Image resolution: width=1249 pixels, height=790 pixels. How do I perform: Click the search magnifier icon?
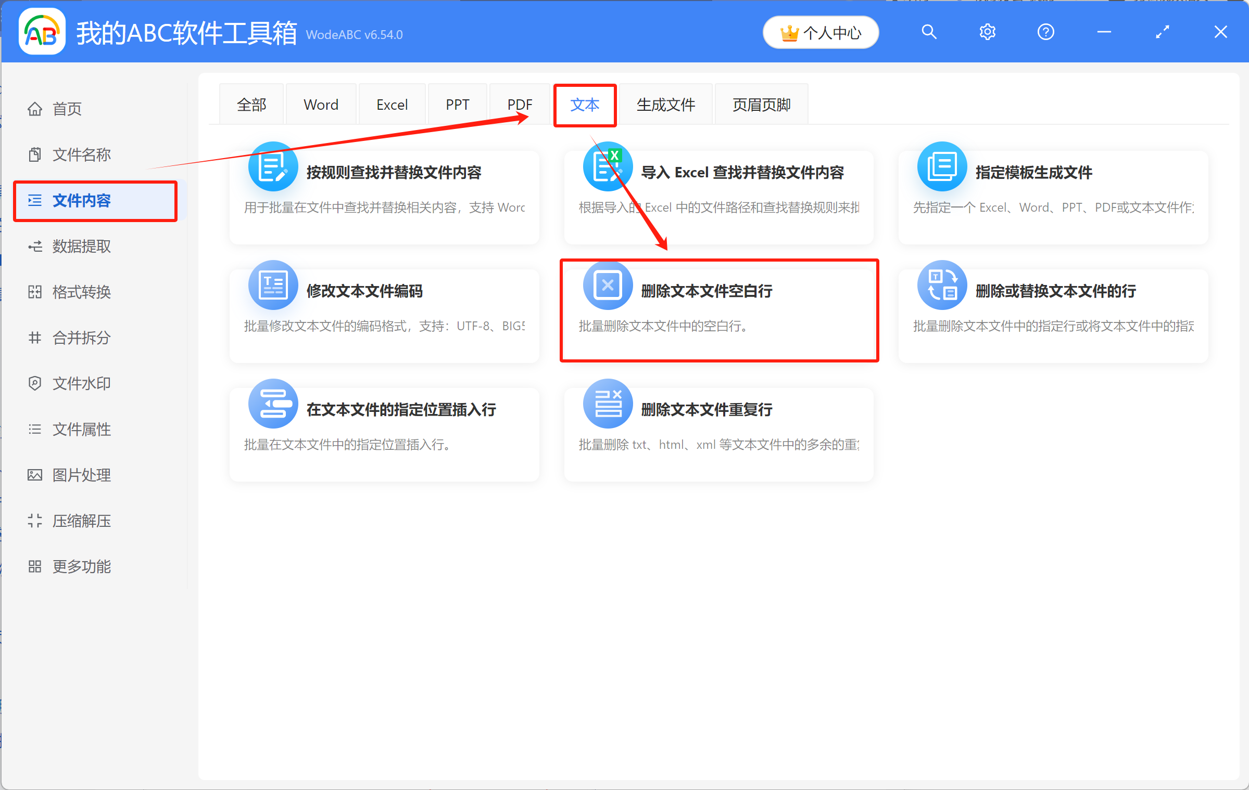[x=929, y=32]
